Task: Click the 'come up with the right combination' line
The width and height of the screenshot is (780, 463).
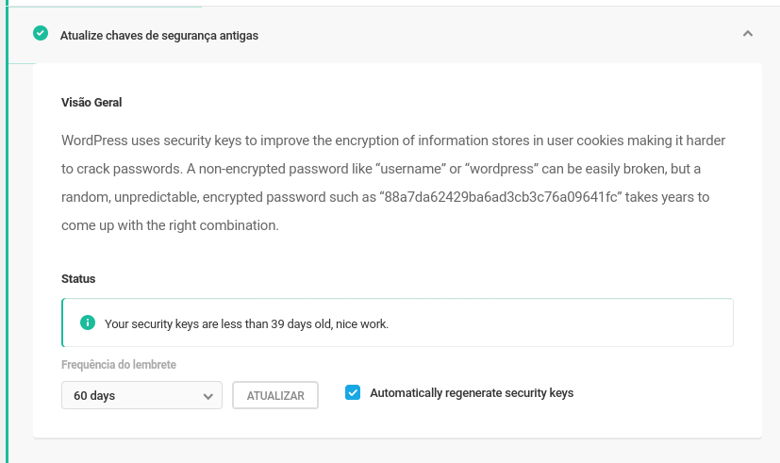Action: (170, 225)
